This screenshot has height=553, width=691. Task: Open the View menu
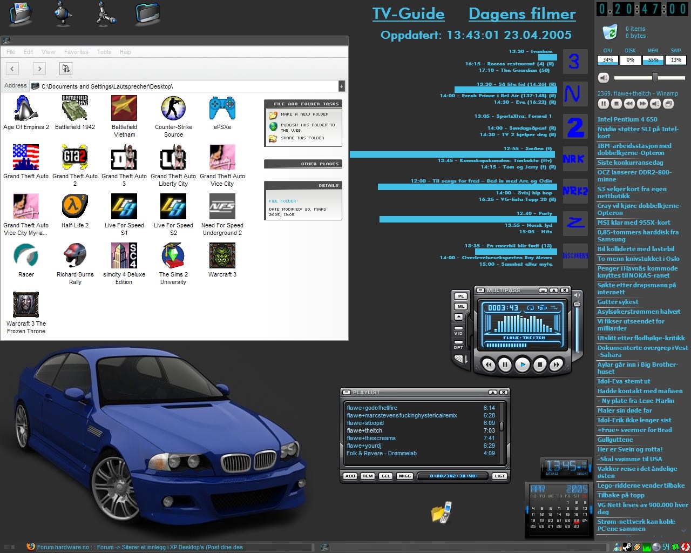click(x=49, y=52)
